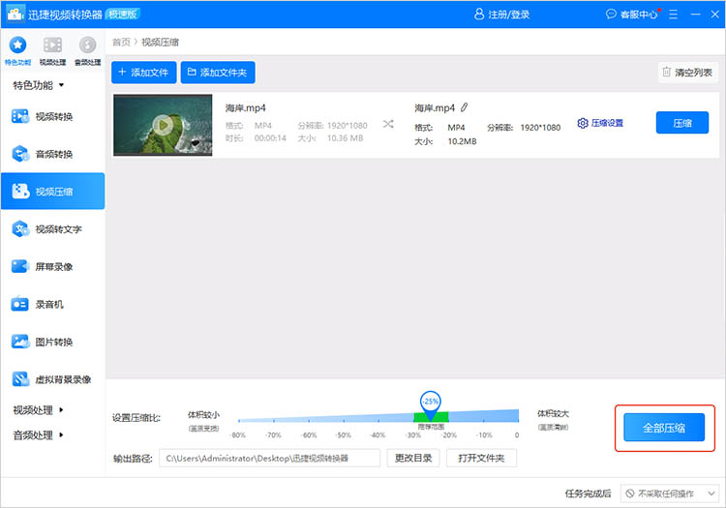
Task: Open 图片转换 in the sidebar
Action: [52, 342]
